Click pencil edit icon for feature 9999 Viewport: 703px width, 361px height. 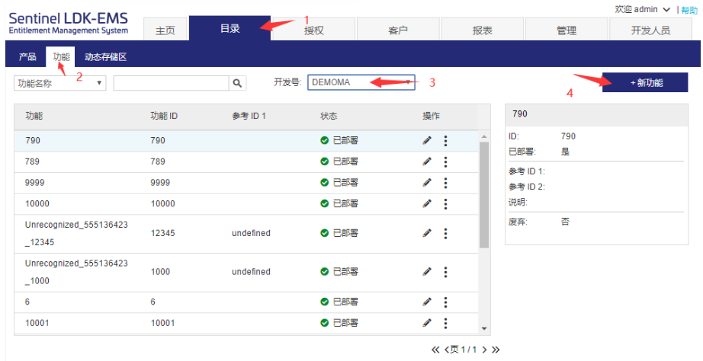pyautogui.click(x=427, y=183)
